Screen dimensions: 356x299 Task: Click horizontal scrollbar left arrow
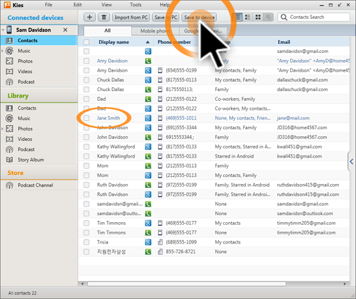(82, 284)
